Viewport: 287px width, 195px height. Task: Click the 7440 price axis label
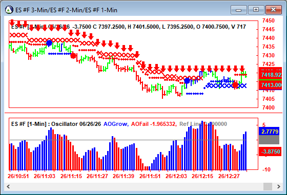269,38
